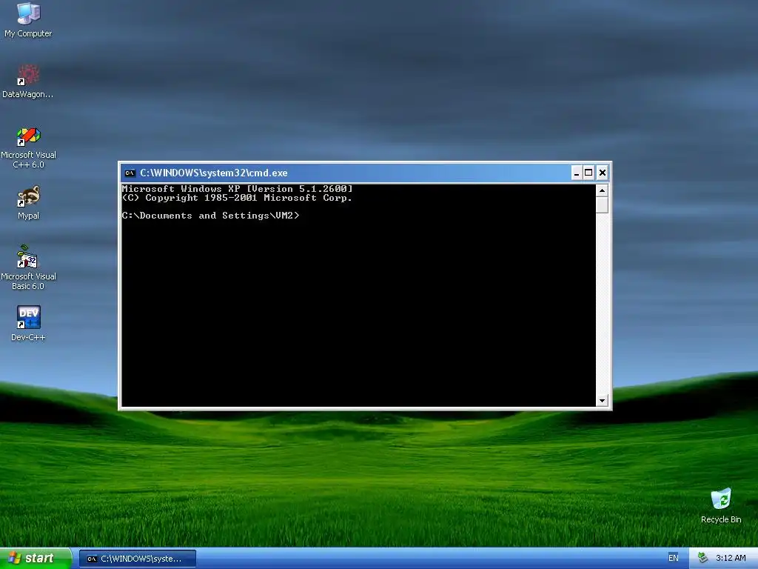This screenshot has width=758, height=569.
Task: Select the Dev-C++ desktop shortcut
Action: pos(28,323)
